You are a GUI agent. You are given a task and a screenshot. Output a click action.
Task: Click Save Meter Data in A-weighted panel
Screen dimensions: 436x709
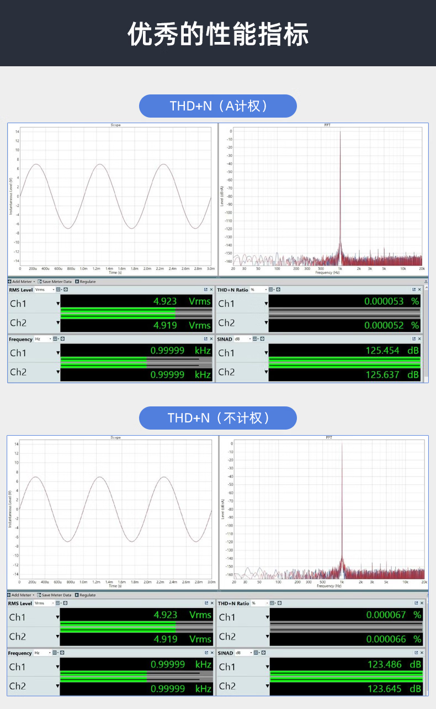(x=57, y=282)
